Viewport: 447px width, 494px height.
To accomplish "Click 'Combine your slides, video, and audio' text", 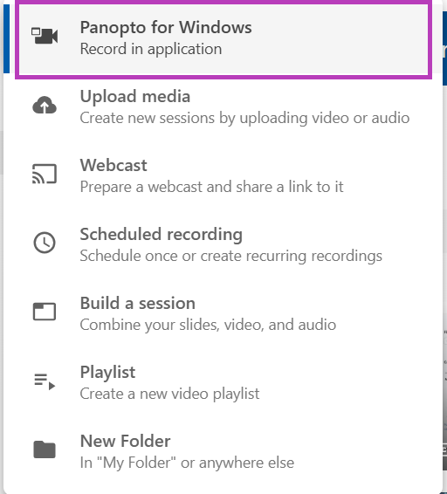I will (x=208, y=325).
